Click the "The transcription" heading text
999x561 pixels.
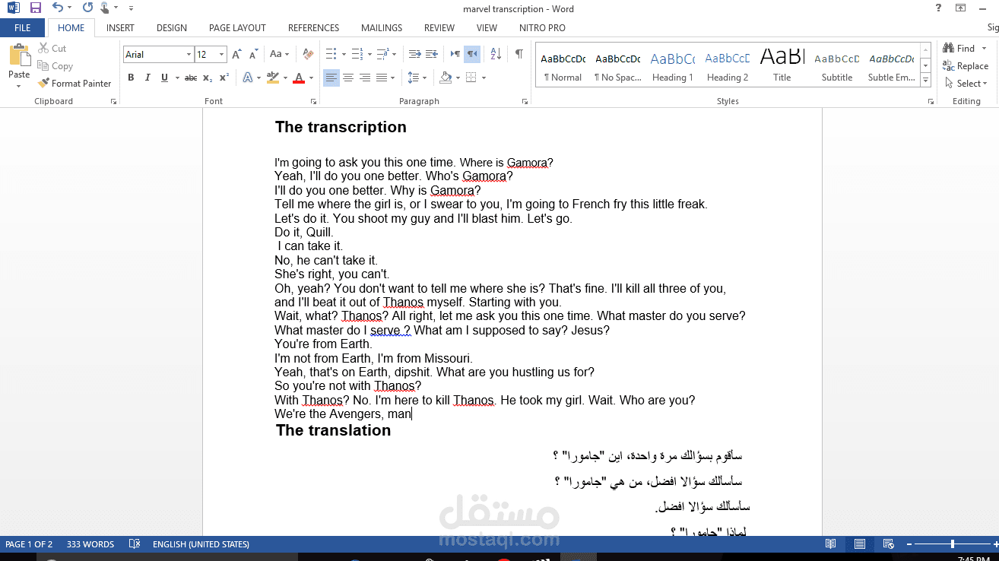pyautogui.click(x=341, y=127)
